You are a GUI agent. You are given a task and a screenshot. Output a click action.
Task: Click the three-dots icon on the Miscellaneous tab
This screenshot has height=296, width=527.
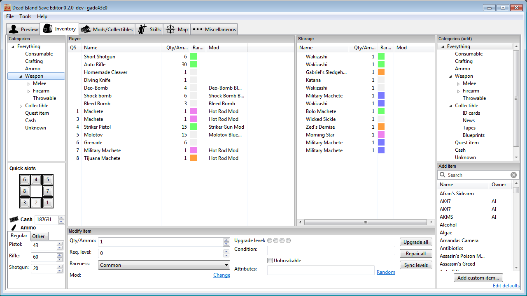pyautogui.click(x=198, y=29)
